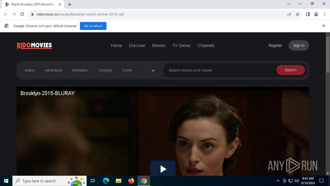
Task: Open Task View on the taskbar
Action: tap(93, 181)
